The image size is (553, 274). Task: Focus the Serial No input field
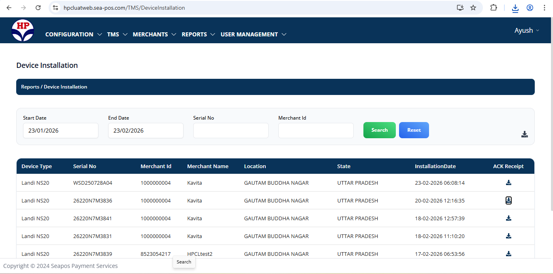[x=231, y=131]
